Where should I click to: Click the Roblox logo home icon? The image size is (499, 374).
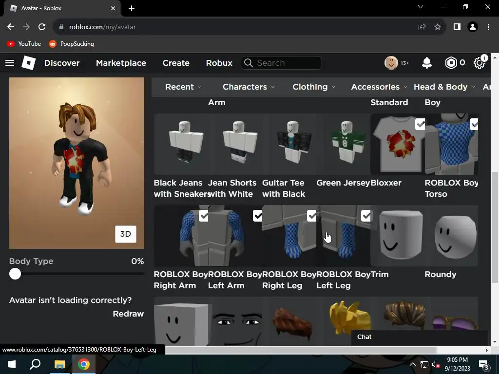(x=29, y=63)
